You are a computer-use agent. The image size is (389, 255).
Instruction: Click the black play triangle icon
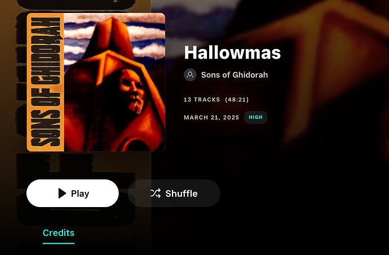click(62, 193)
